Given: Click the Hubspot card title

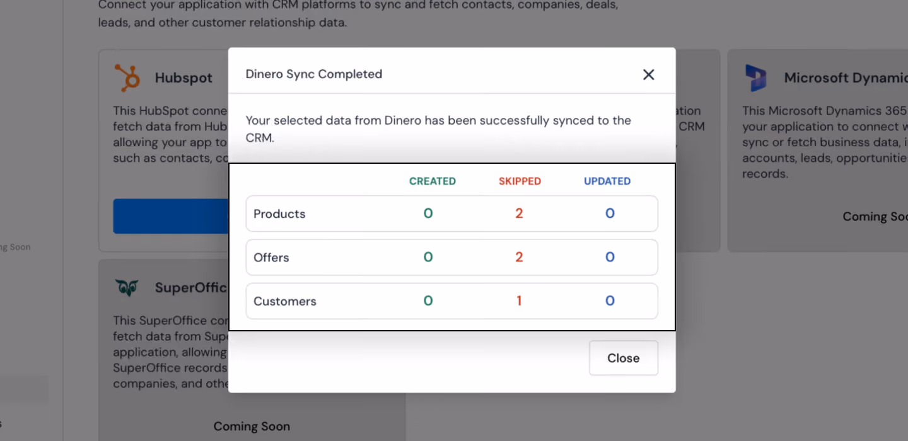Looking at the screenshot, I should pyautogui.click(x=183, y=78).
